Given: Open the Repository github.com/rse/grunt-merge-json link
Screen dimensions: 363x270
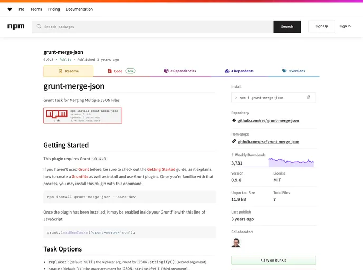Looking at the screenshot, I should pyautogui.click(x=269, y=120).
